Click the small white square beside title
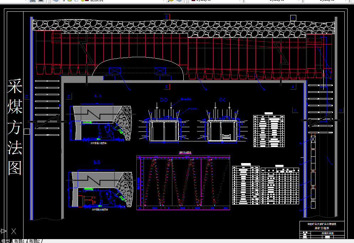The width and height of the screenshot is (354, 243). point(27,131)
